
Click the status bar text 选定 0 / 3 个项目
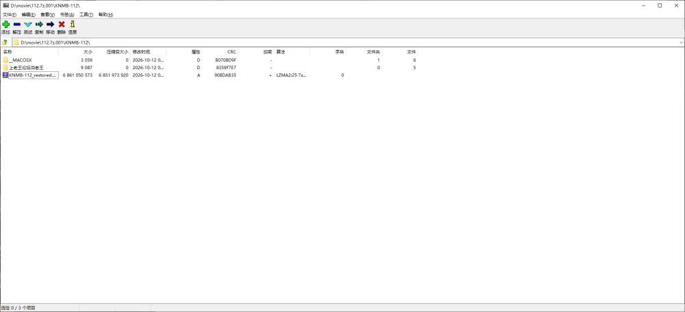click(18, 308)
